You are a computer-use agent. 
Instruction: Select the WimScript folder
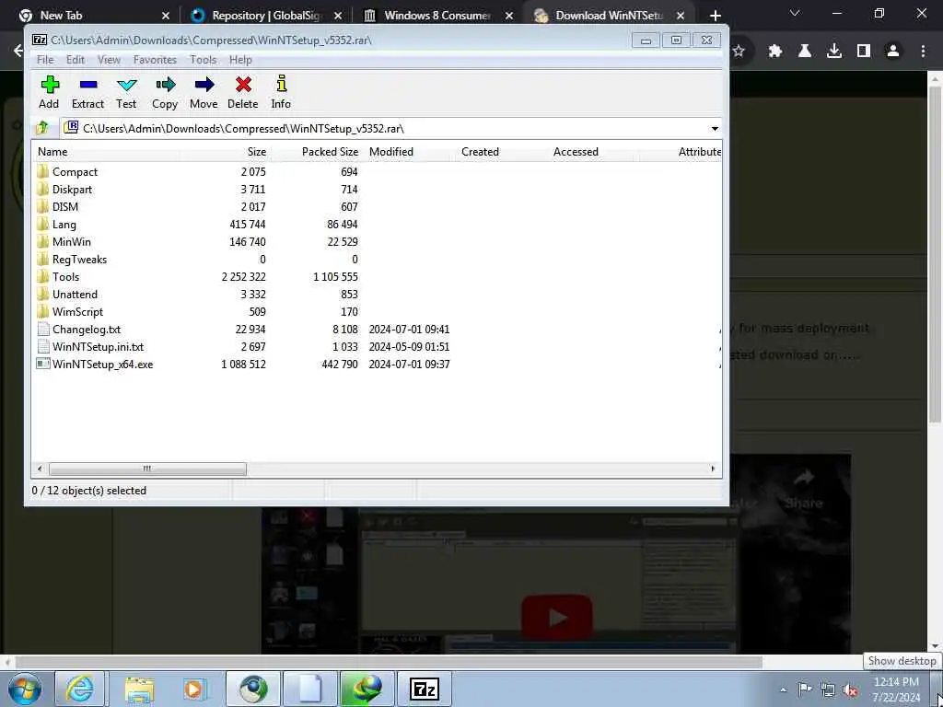(x=77, y=311)
